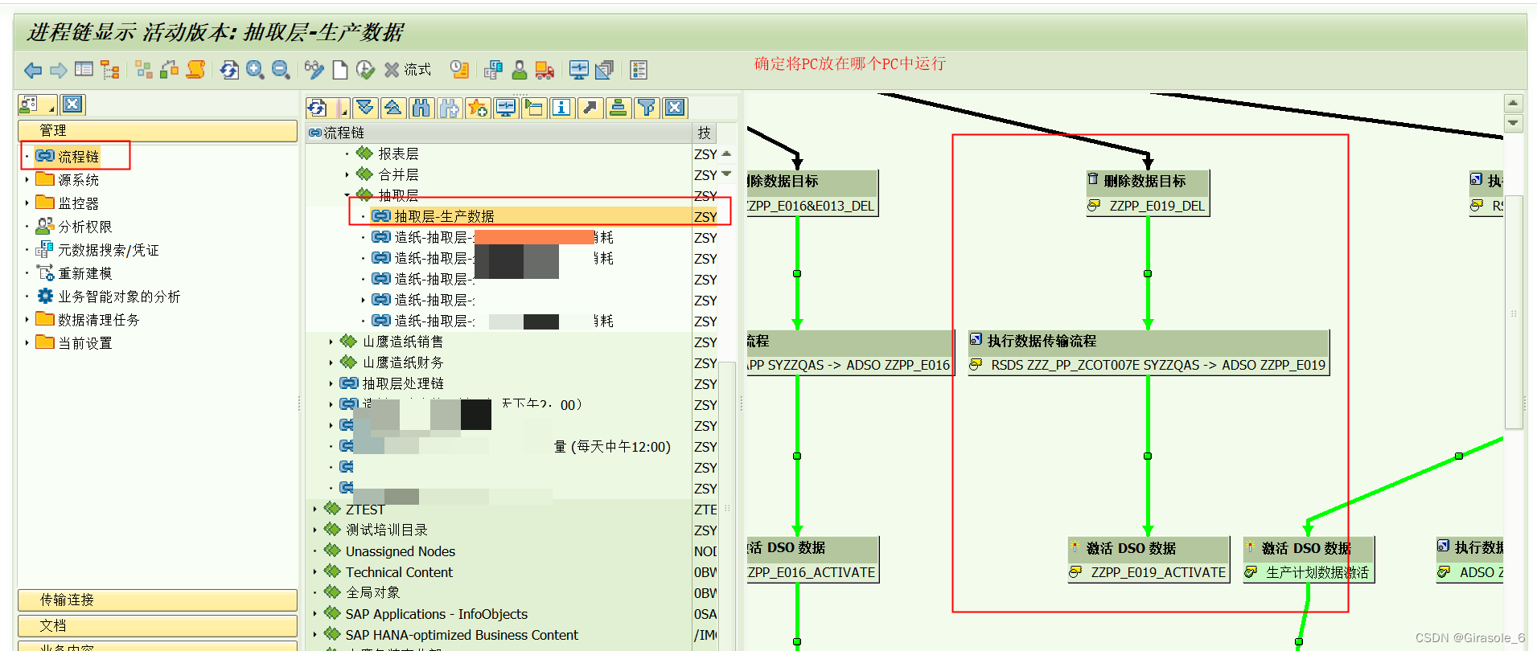Click the network tree display icon
This screenshot has height=651, width=1537.
click(109, 70)
